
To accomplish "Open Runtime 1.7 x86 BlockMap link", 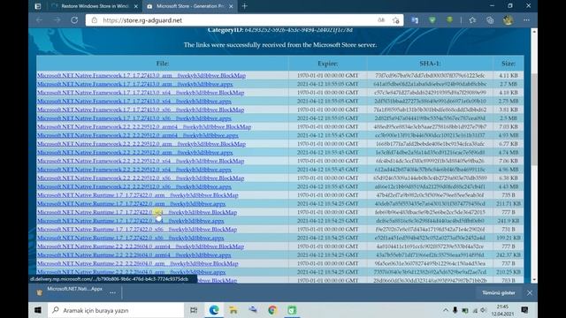I will [137, 230].
